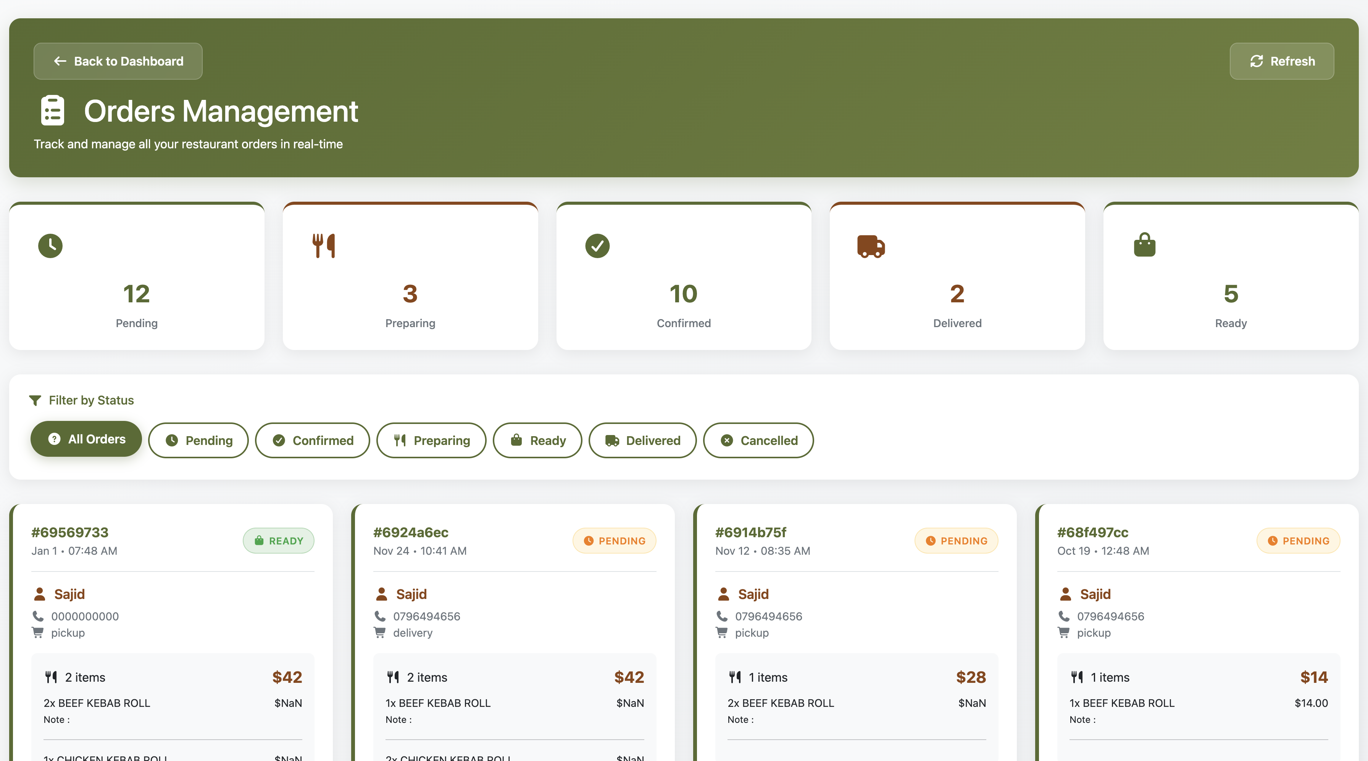
Task: Click the PENDING badge on order #6914b75f
Action: coord(956,541)
